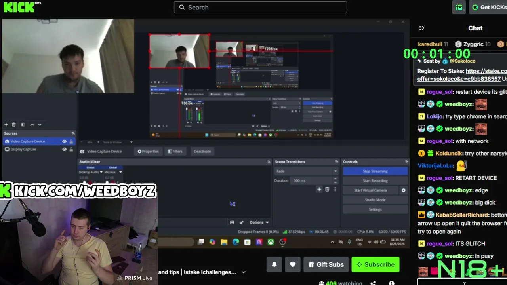
Task: Open OBS Studio icon on the taskbar
Action: point(282,242)
